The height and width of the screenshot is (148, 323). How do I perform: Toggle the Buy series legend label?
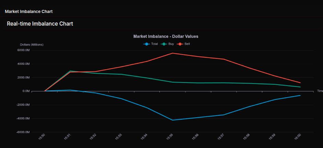tap(171, 44)
